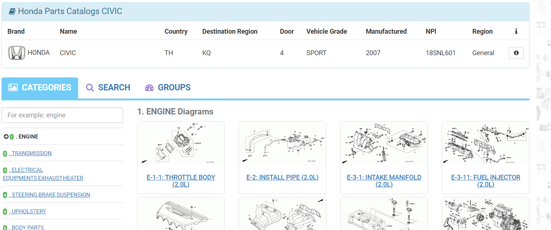Click the Honda Parts Catalogs CIVIC title
This screenshot has height=230, width=551.
[x=70, y=11]
